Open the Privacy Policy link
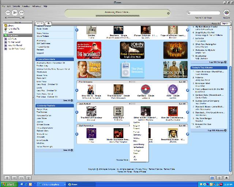 (141, 169)
